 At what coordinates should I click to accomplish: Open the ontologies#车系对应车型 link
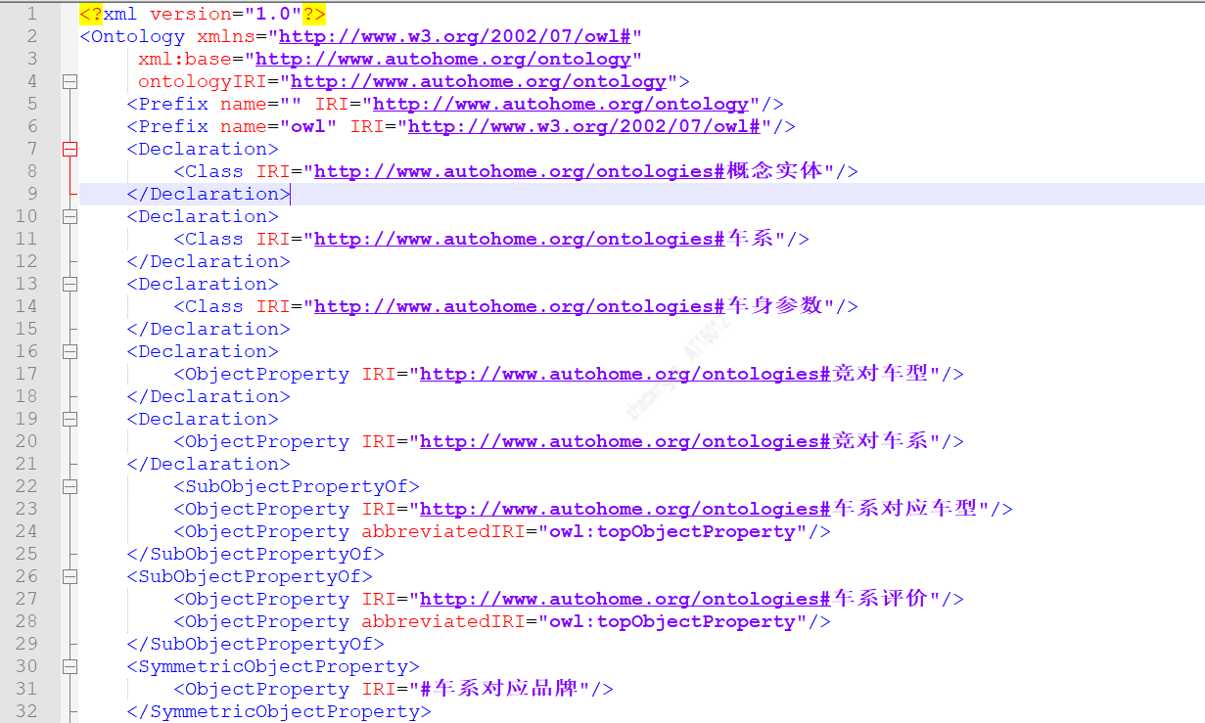click(698, 510)
